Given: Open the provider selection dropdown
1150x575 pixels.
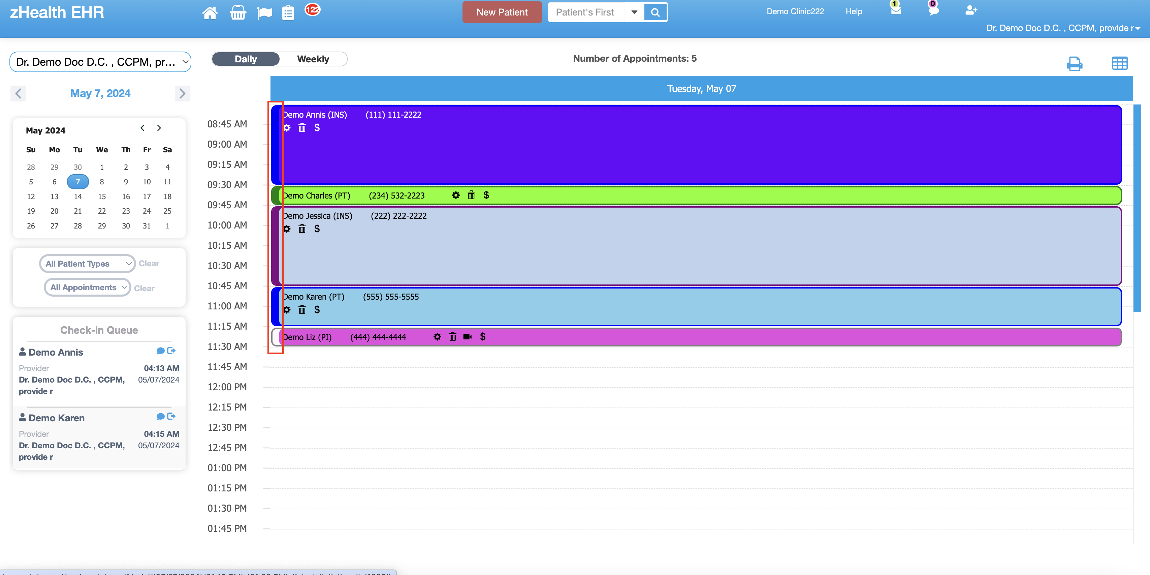Looking at the screenshot, I should click(100, 62).
